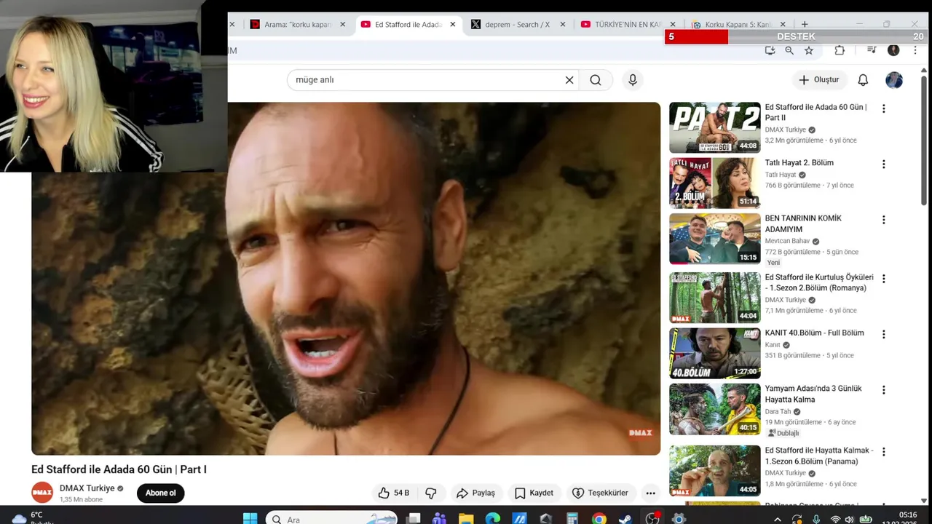Click the 'Kanıt' channel name
The width and height of the screenshot is (932, 524).
pos(773,345)
